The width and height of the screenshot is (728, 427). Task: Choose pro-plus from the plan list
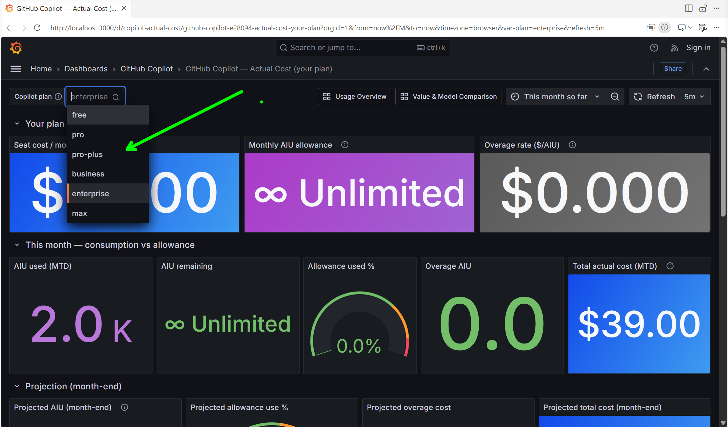[108, 154]
